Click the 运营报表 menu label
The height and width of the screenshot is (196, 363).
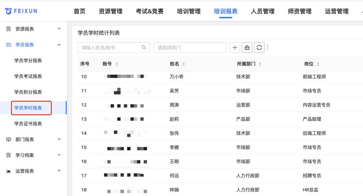[24, 171]
